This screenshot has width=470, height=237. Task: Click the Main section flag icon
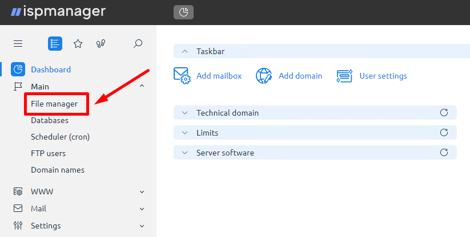(x=18, y=87)
